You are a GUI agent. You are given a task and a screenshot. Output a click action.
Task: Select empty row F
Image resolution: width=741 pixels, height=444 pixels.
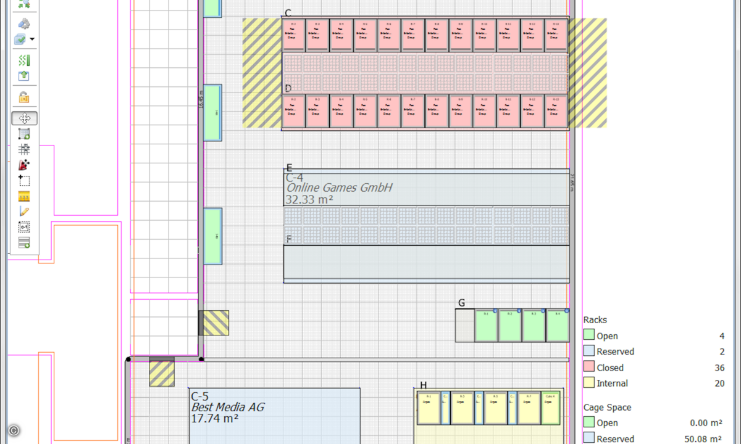pos(426,263)
